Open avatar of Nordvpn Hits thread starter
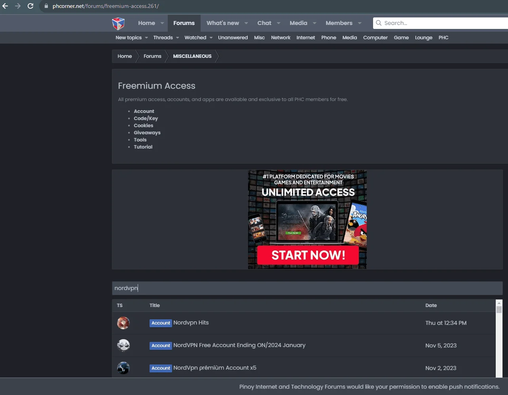The width and height of the screenshot is (508, 395). click(x=123, y=323)
